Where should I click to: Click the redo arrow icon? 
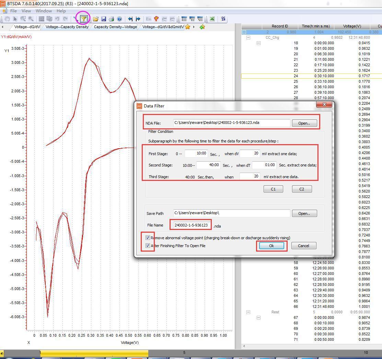tap(65, 19)
